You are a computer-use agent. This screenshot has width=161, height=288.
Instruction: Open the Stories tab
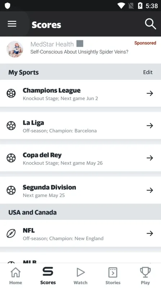[x=113, y=276]
